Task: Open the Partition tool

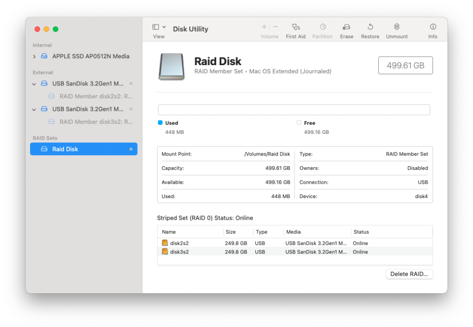Action: [x=322, y=28]
